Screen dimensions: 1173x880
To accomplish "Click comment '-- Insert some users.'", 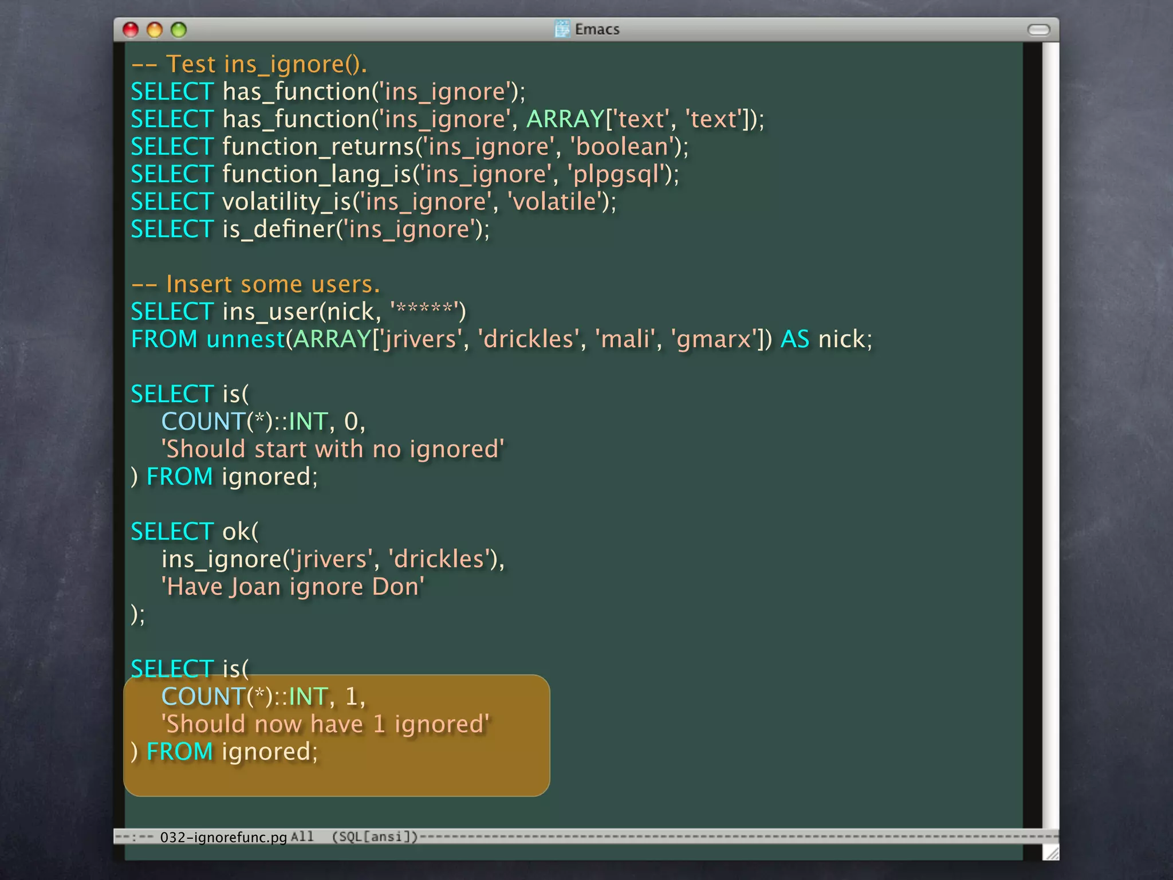I will click(255, 284).
